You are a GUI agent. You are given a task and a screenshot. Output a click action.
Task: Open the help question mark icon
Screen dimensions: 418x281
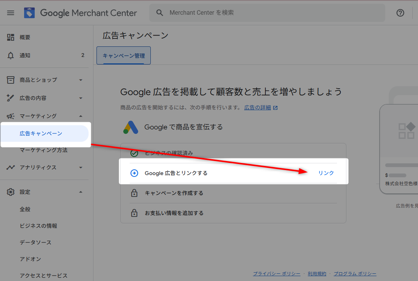[400, 13]
